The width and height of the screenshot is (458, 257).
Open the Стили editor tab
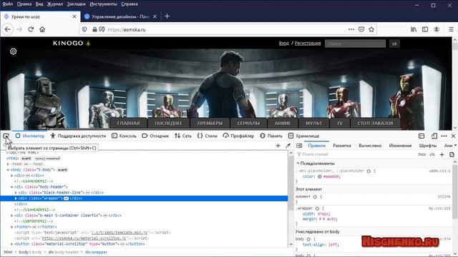tap(208, 136)
